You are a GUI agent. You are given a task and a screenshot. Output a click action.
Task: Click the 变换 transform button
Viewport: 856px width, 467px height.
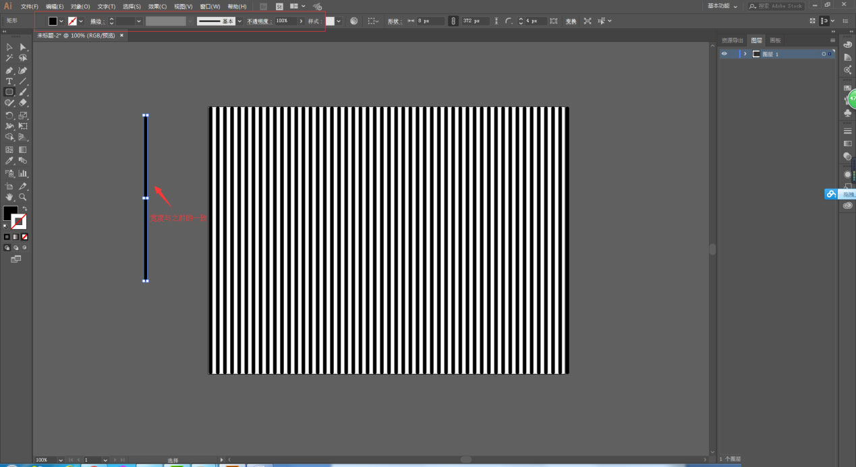click(571, 21)
